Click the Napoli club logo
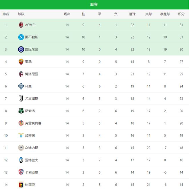Image resolution: width=191 pixels, height=191 pixels. tap(21, 37)
